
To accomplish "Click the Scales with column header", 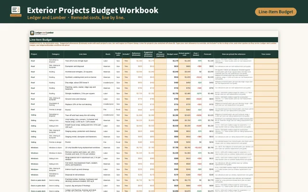I will [118, 54].
